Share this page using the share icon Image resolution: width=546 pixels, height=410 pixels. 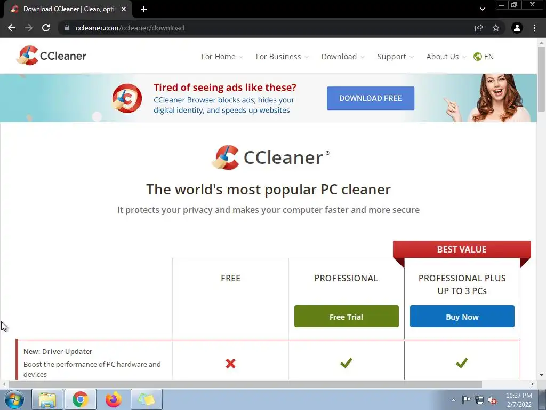click(479, 28)
